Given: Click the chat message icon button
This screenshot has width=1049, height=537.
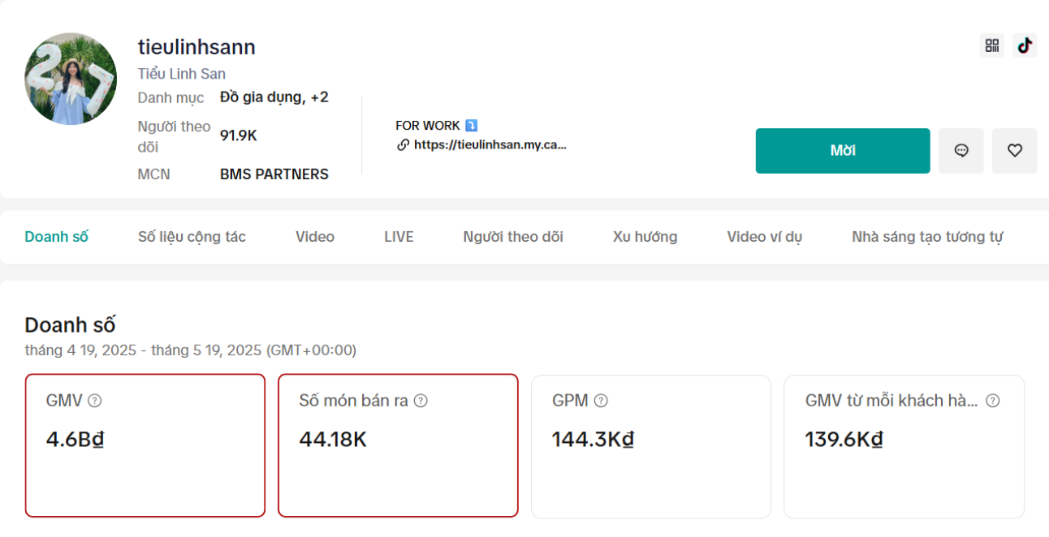Looking at the screenshot, I should 961,151.
